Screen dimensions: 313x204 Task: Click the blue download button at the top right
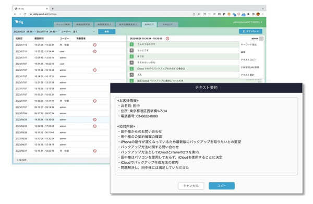[251, 31]
